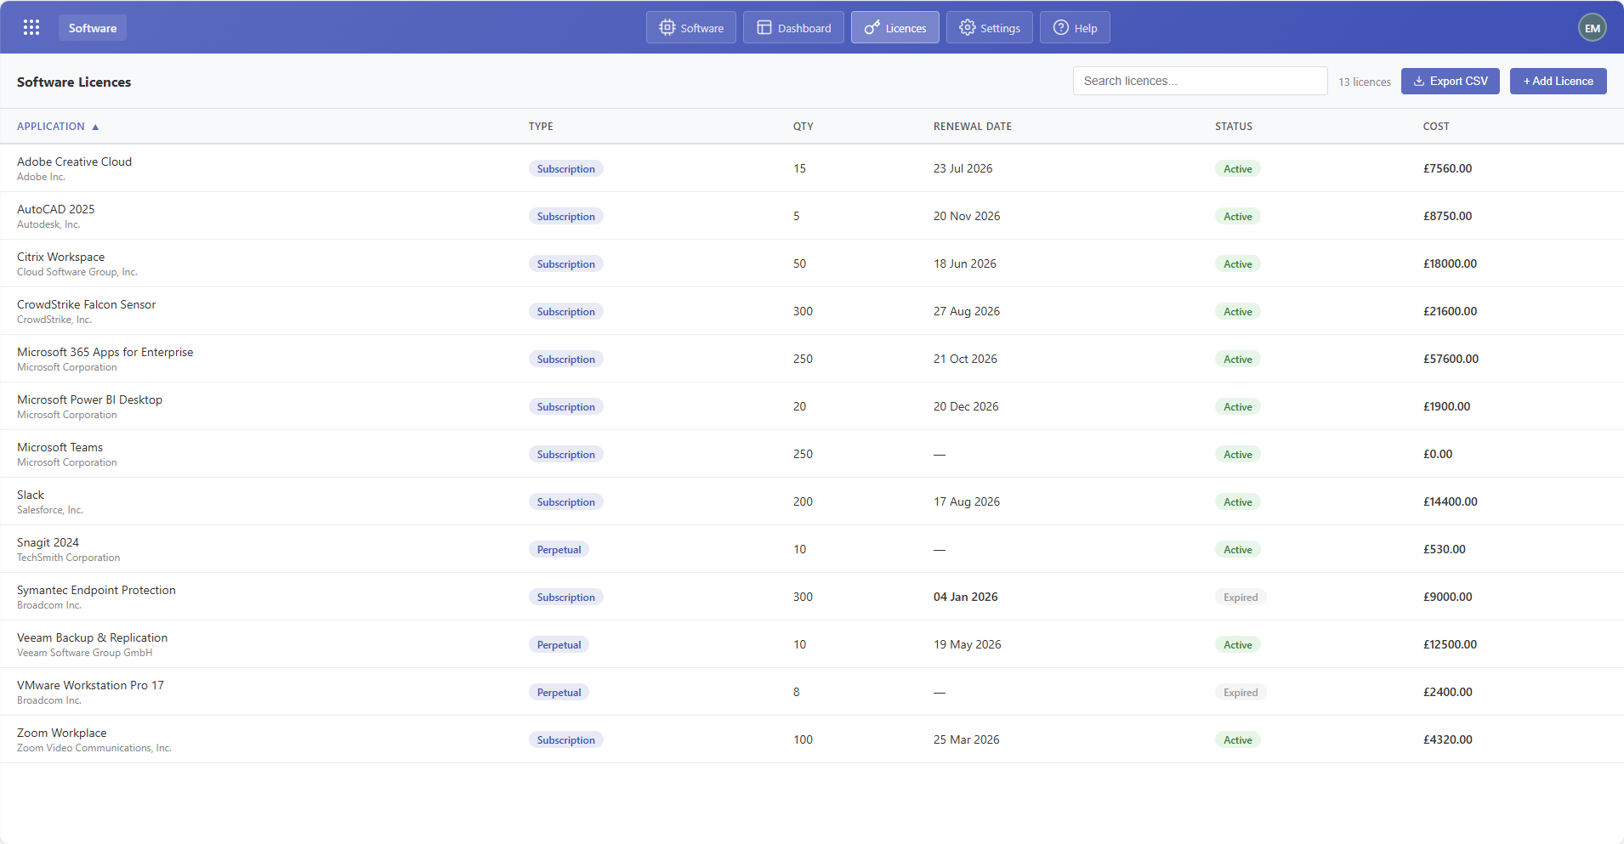Click the quantity 15 for Adobe Creative Cloud
Screen dimensions: 1624x844
799,168
